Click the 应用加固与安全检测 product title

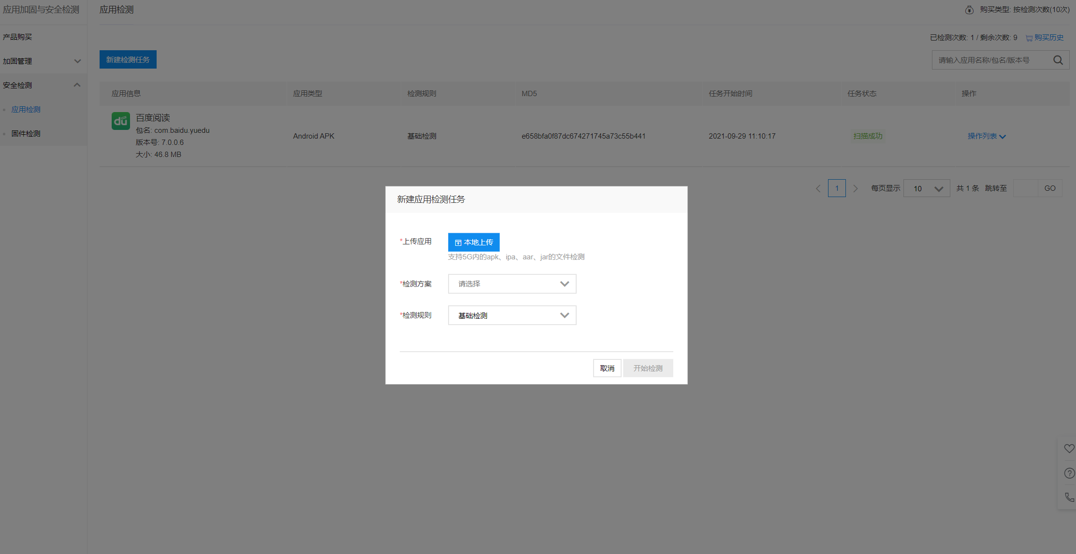tap(41, 10)
